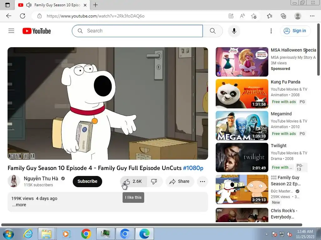
Task: Click the vertical page scrollbar
Action: tap(318, 50)
